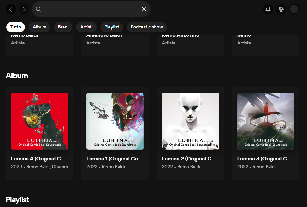Click the search magnifier icon
This screenshot has width=307, height=207.
pyautogui.click(x=38, y=9)
